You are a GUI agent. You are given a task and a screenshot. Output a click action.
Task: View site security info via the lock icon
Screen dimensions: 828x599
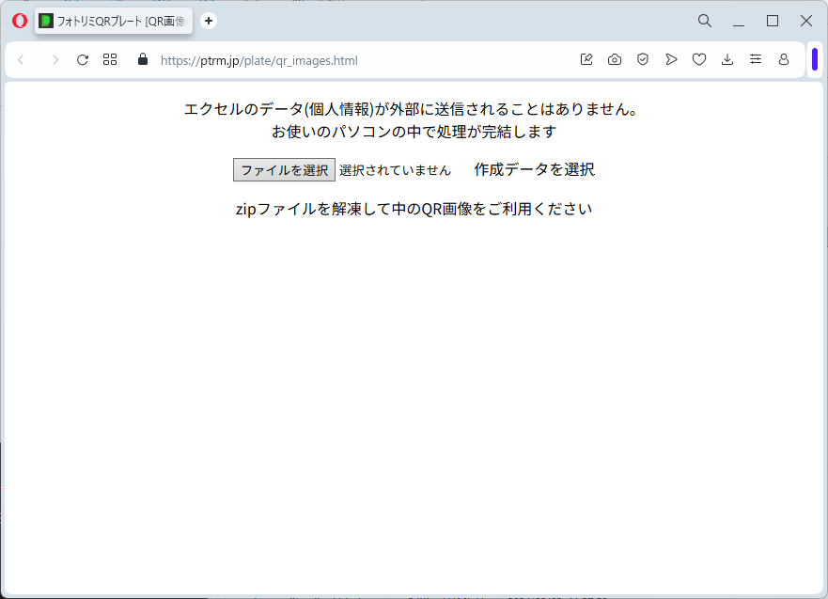click(143, 59)
